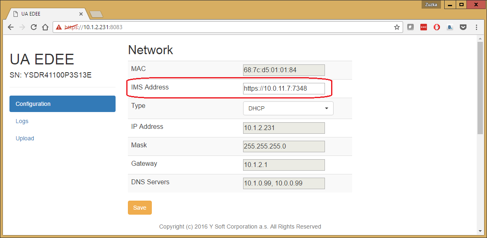Open the Booking.com extension icon
The width and height of the screenshot is (487, 238).
[x=450, y=27]
